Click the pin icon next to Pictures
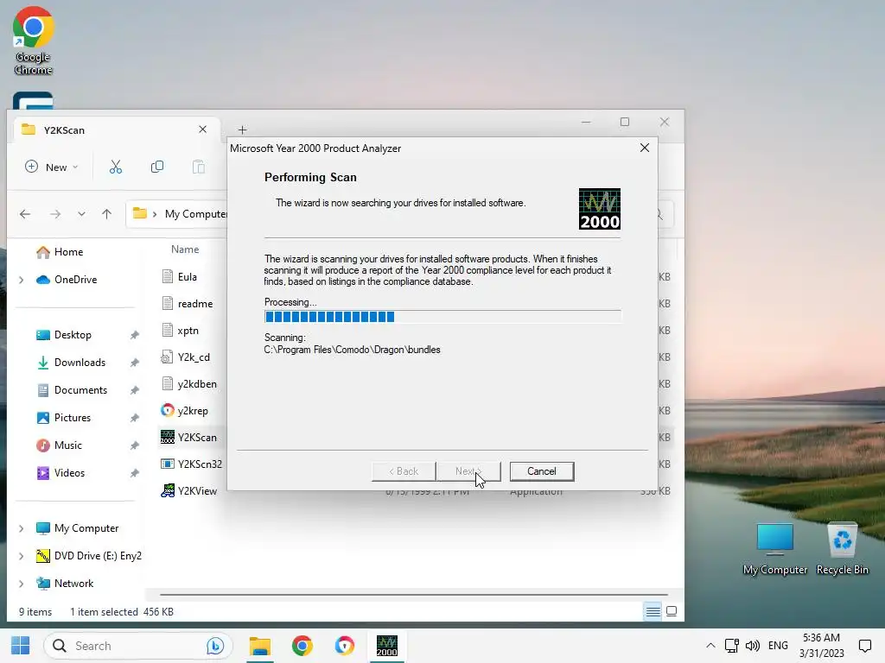The height and width of the screenshot is (663, 885). tap(134, 418)
